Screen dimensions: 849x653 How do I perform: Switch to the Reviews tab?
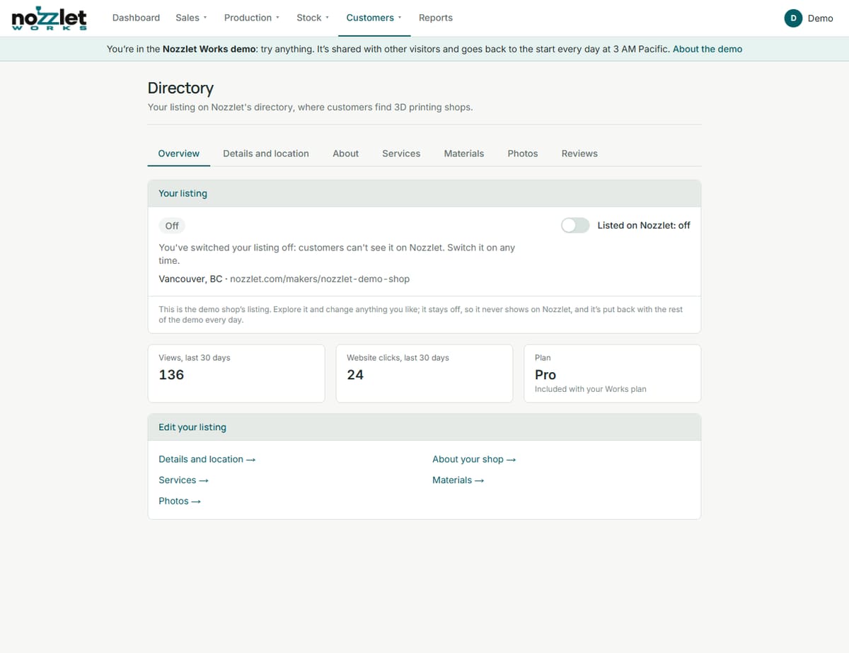[x=579, y=154]
